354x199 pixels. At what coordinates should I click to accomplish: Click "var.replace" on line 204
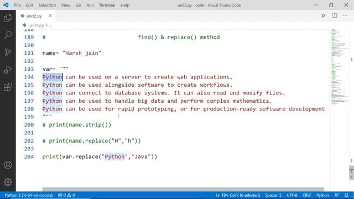(80, 157)
